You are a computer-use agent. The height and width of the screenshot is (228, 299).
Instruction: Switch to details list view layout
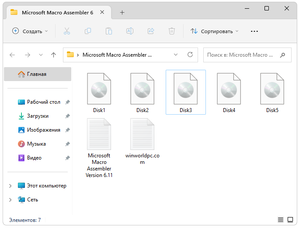point(281,220)
